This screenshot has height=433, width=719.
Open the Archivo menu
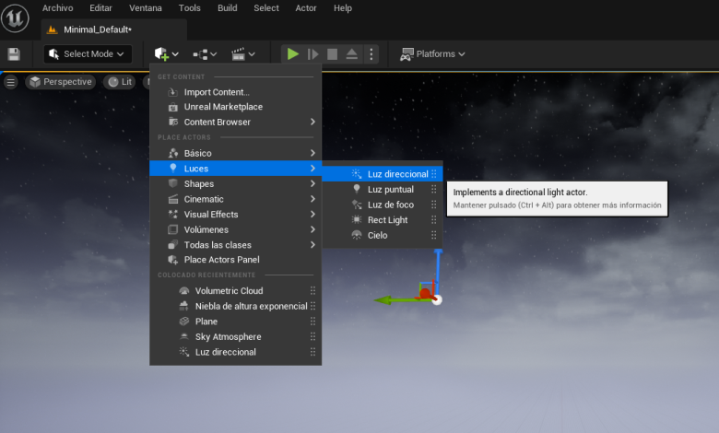(58, 8)
